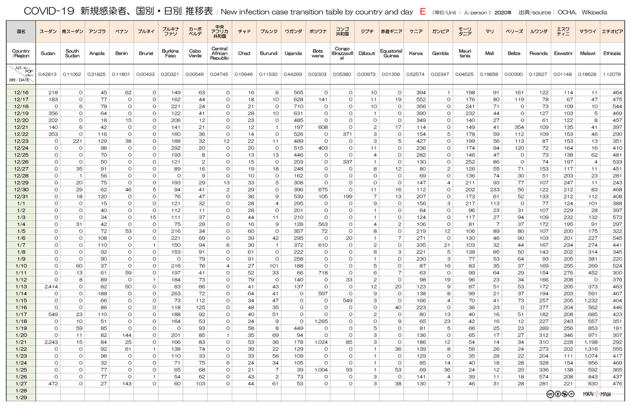This screenshot has width=631, height=405.
Task: Click the Sudan value 2,243
Action: pos(50,341)
